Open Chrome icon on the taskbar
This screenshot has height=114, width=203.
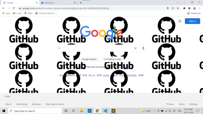97,111
